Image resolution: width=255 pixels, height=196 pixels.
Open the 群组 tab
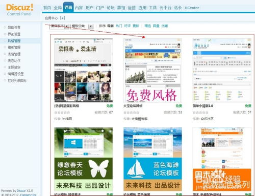tap(121, 8)
